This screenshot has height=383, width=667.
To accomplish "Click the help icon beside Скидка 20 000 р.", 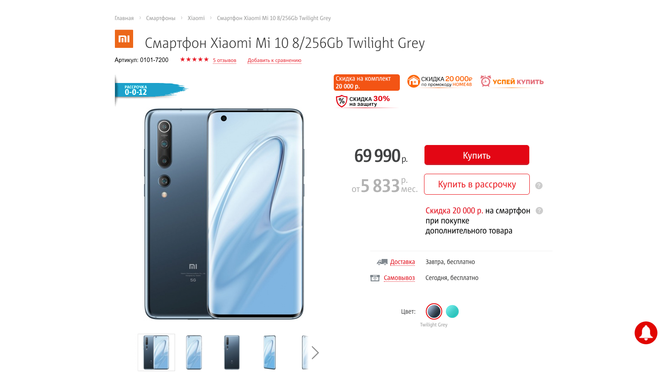I will tap(539, 211).
